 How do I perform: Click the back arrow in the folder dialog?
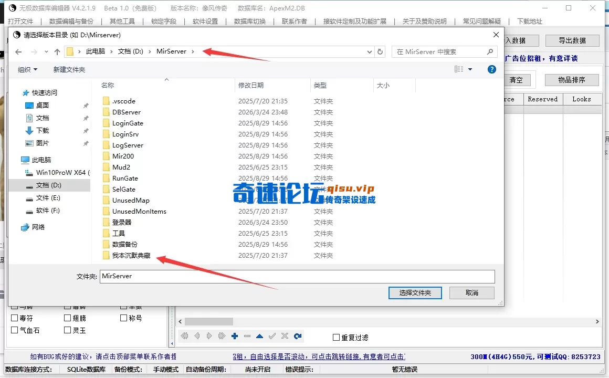(18, 51)
